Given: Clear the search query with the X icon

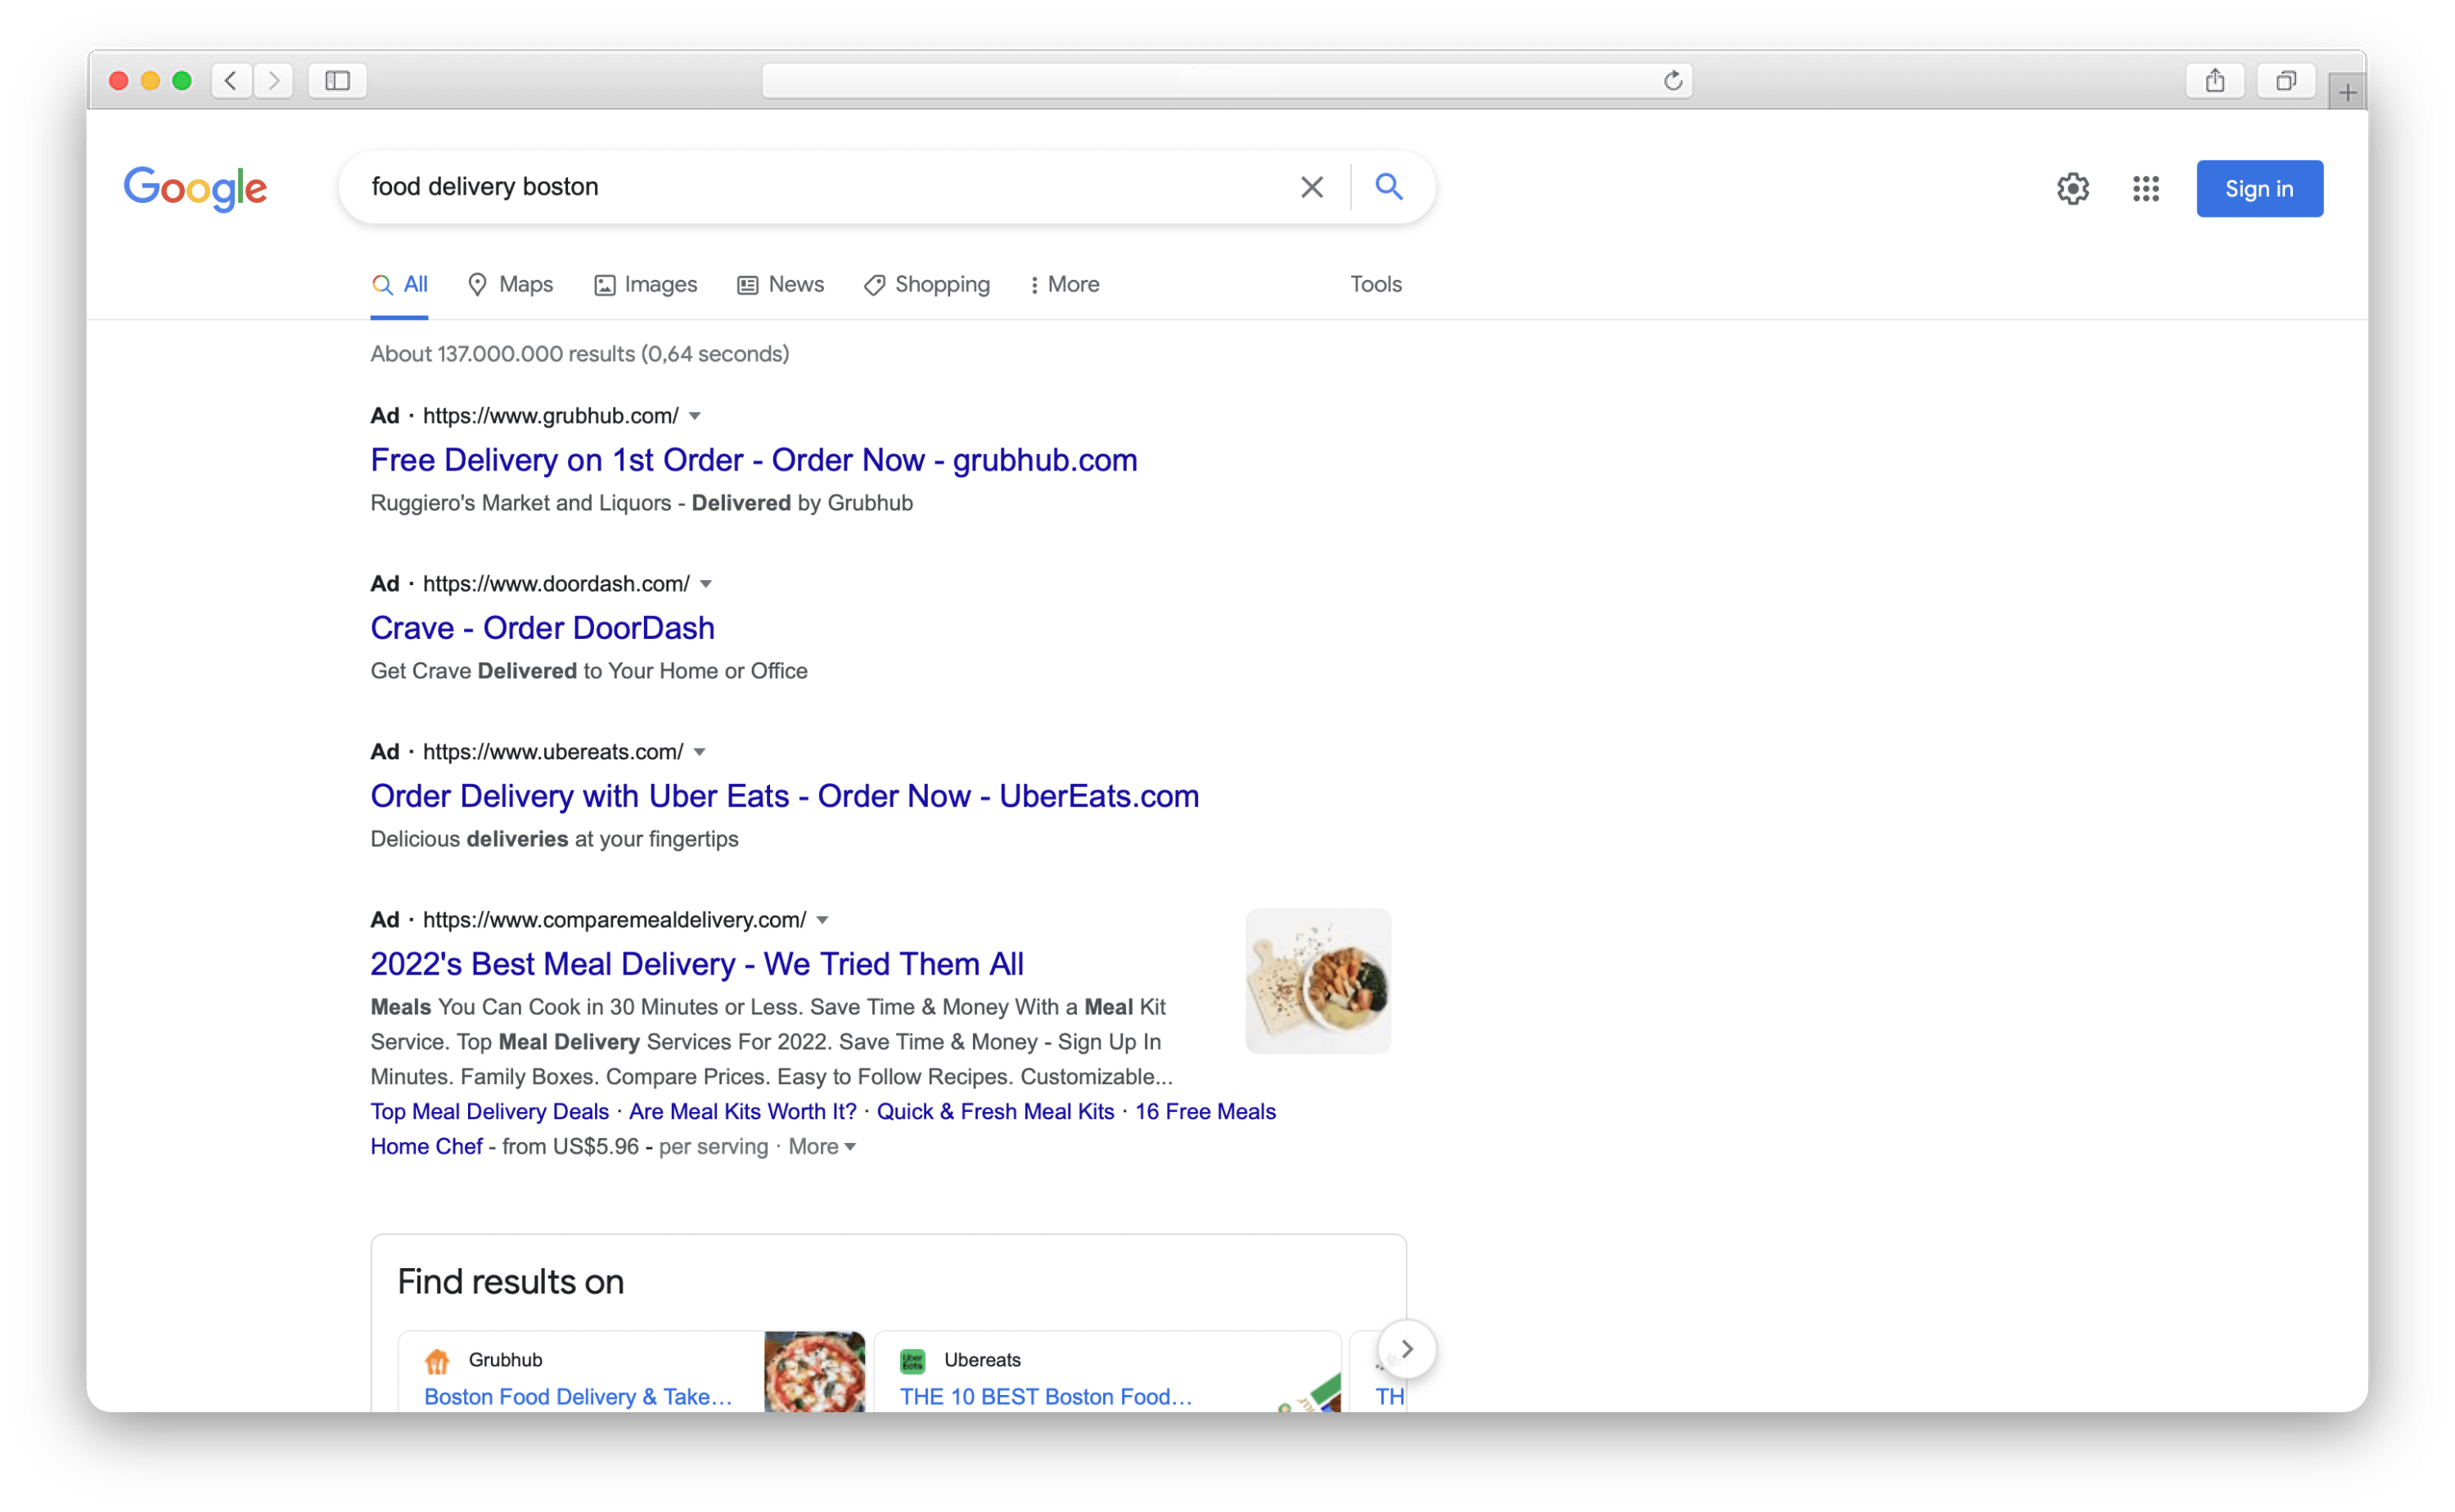Looking at the screenshot, I should tap(1311, 186).
